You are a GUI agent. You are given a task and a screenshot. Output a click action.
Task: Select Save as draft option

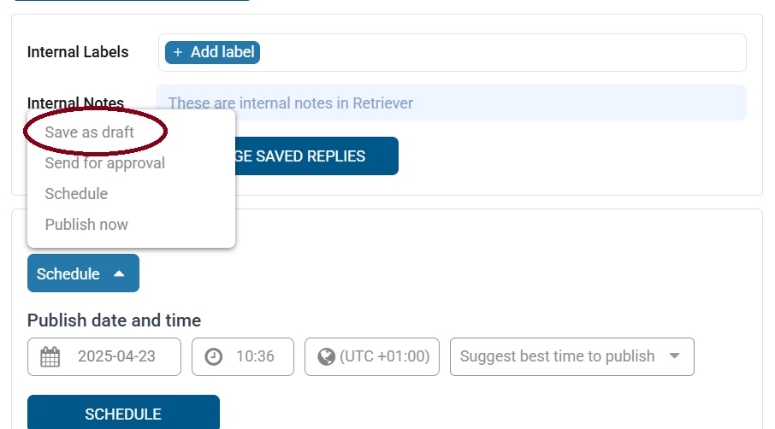[90, 132]
